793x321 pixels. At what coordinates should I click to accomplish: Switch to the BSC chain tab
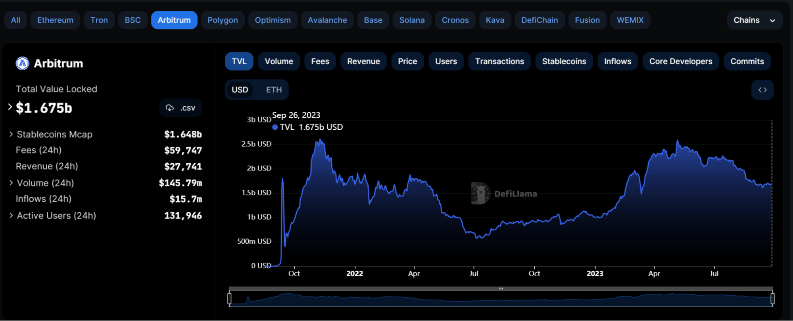pyautogui.click(x=133, y=20)
